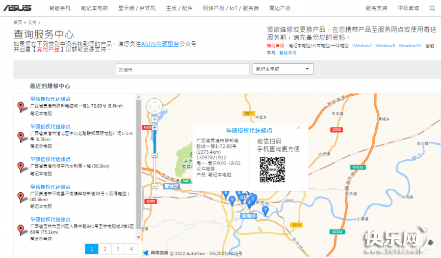Click phone number 13097921912 in popup
This screenshot has height=258, width=441.
click(x=211, y=157)
